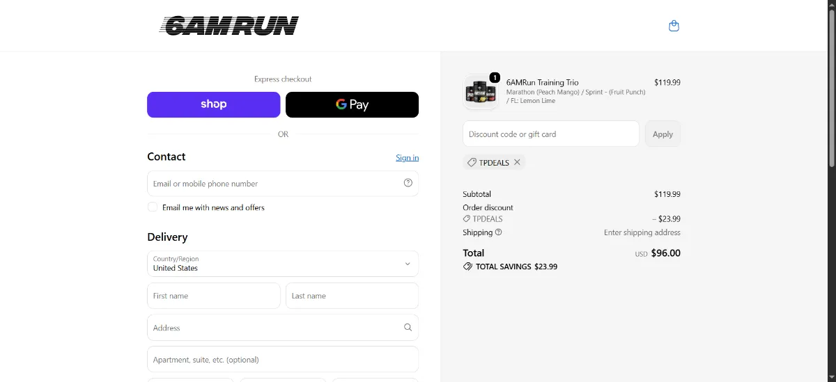Click the help icon in the email field

[x=408, y=183]
